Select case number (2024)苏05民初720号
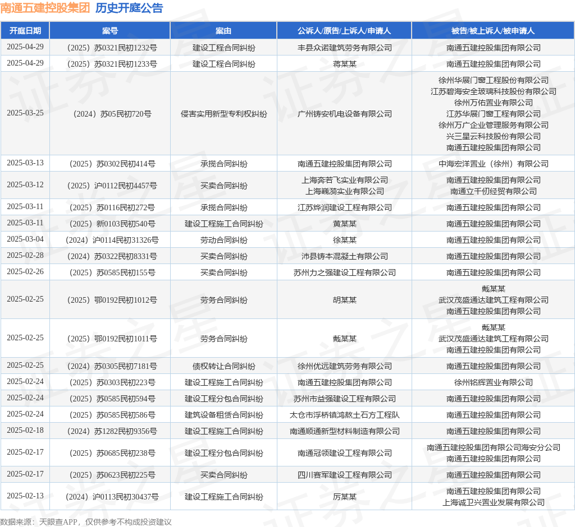The height and width of the screenshot is (527, 575). [110, 114]
